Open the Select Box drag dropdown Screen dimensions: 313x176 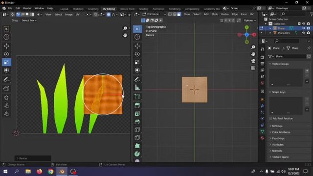pyautogui.click(x=29, y=21)
